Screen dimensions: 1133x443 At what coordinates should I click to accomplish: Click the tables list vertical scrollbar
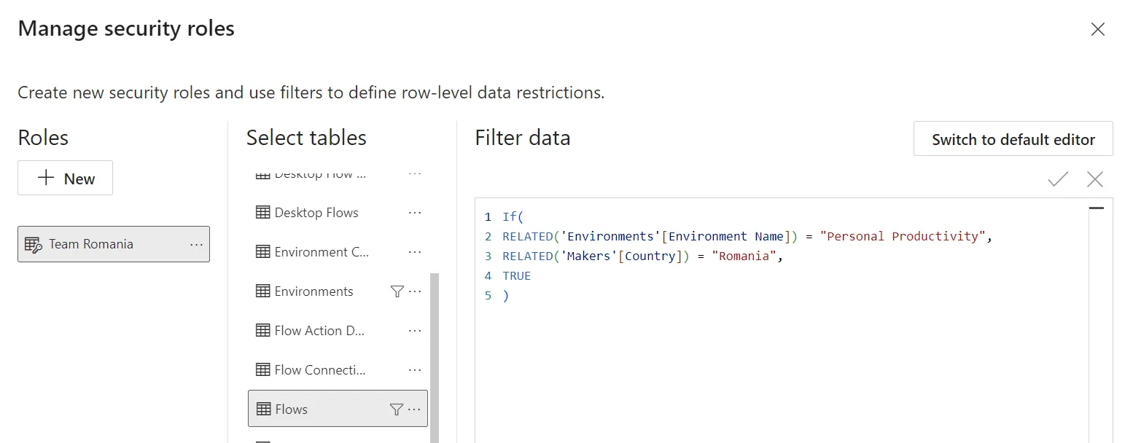pos(434,357)
